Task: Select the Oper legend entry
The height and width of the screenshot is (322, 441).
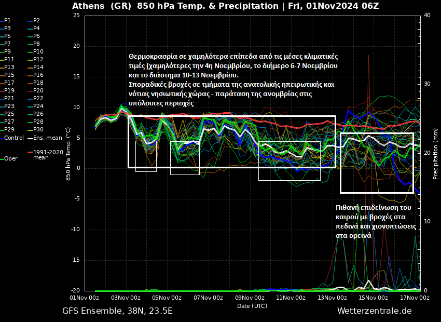Action: tap(10, 158)
